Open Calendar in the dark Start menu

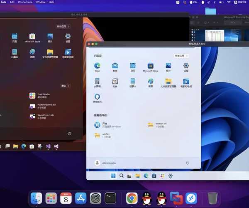pos(15,38)
